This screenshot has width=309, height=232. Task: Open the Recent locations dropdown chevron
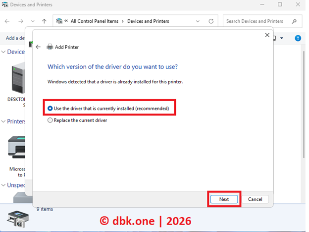[33, 21]
